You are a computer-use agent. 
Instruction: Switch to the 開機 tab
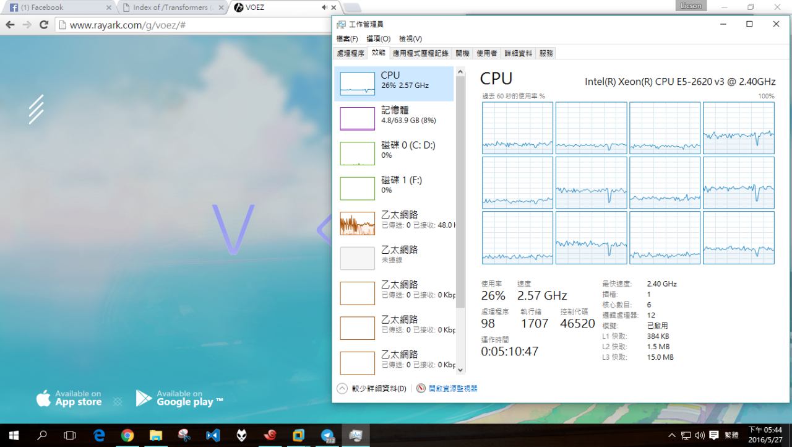coord(462,53)
